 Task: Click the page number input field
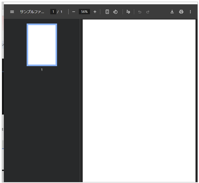click(x=53, y=12)
